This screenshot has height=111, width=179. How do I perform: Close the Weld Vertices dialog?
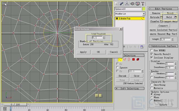coord(121,29)
